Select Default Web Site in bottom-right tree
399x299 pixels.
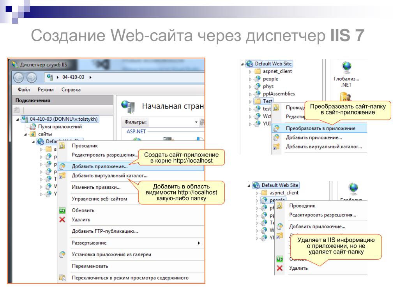280,185
